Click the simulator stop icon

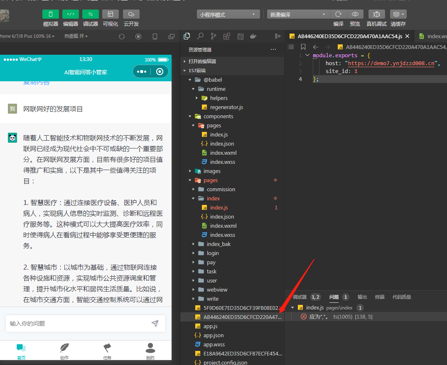[138, 36]
